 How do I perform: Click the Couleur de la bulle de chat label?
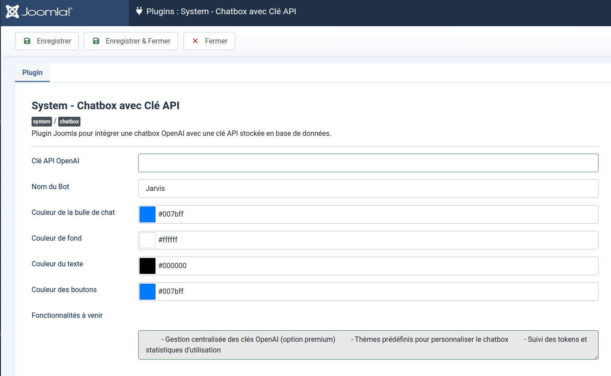coord(73,212)
